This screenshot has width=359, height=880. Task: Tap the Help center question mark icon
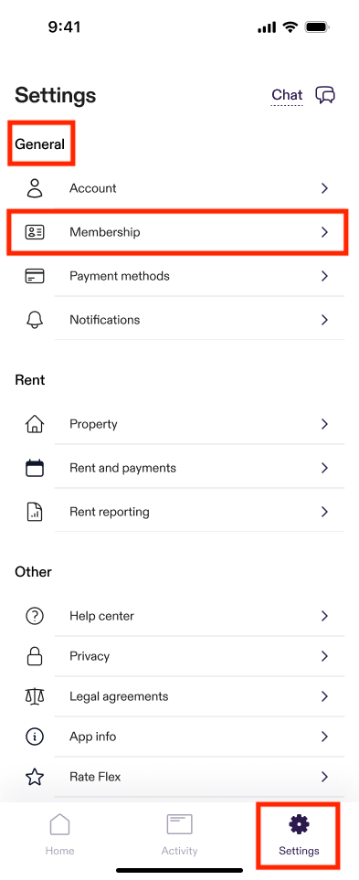point(35,616)
